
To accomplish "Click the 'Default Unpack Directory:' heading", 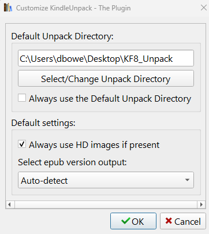I will 62,36.
